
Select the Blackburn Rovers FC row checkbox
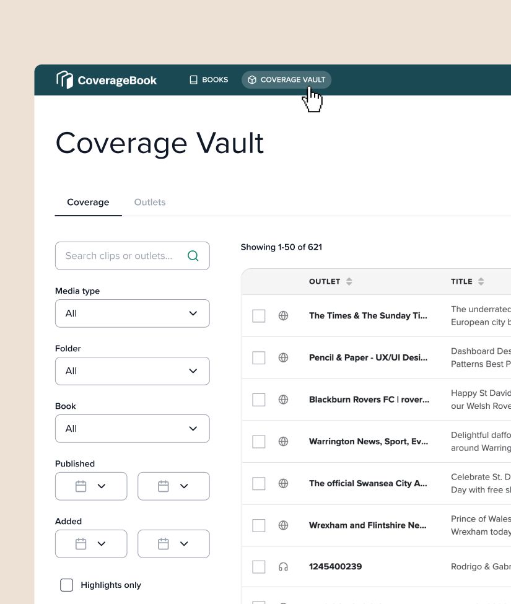click(259, 400)
